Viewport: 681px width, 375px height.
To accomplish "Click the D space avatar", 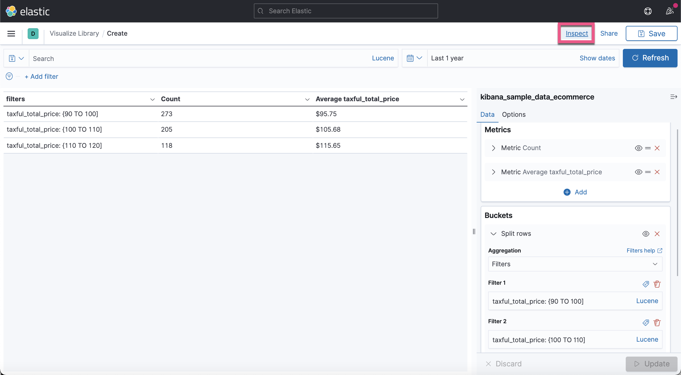I will coord(33,34).
